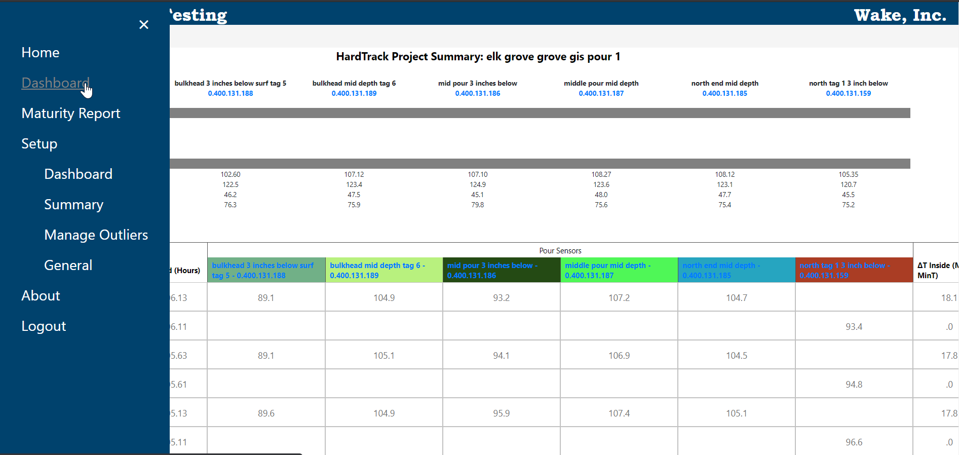Select the 120.7 summary value
Screen dimensions: 959x455
tap(849, 184)
